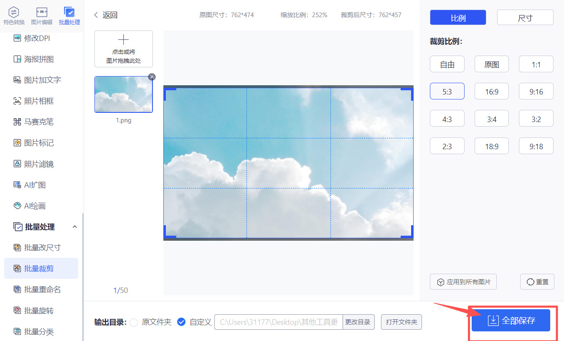This screenshot has width=564, height=341.
Task: Choose the 9:18 crop ratio
Action: pyautogui.click(x=536, y=146)
